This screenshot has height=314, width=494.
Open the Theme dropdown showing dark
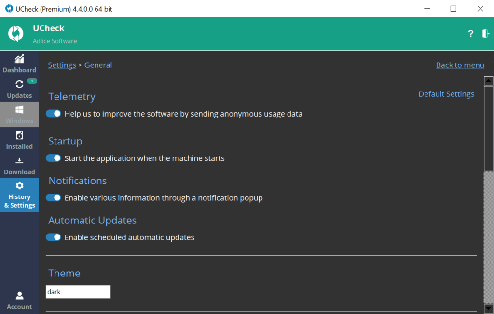pos(78,292)
